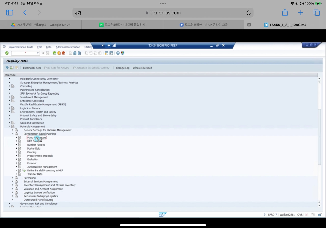The width and height of the screenshot is (326, 228).
Task: Click the Safari tab overview icon
Action: (317, 13)
